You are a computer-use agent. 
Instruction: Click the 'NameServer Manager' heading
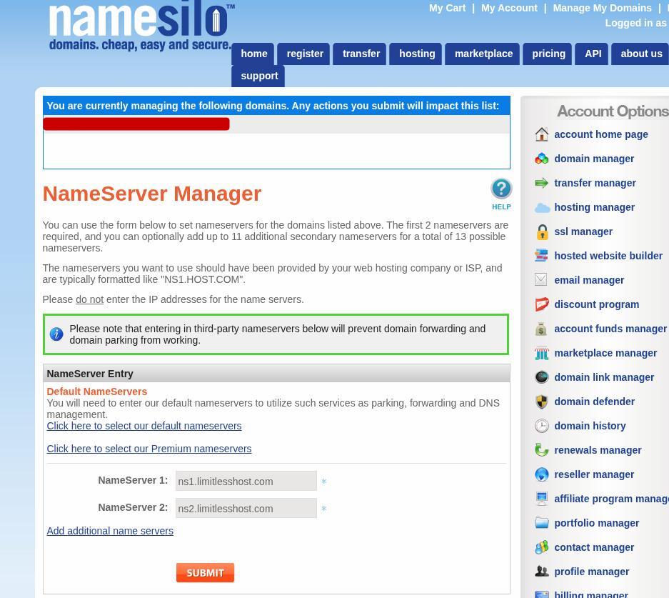pos(151,194)
